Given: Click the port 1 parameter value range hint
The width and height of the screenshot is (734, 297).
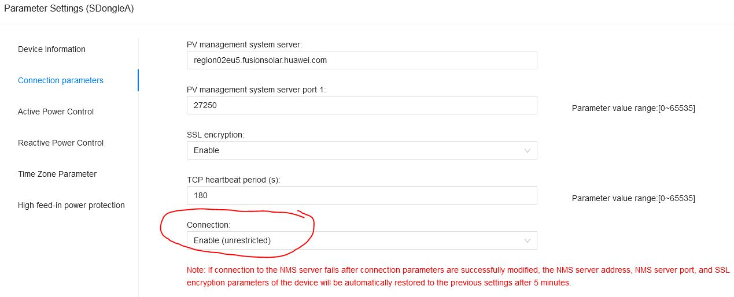Looking at the screenshot, I should [x=633, y=108].
